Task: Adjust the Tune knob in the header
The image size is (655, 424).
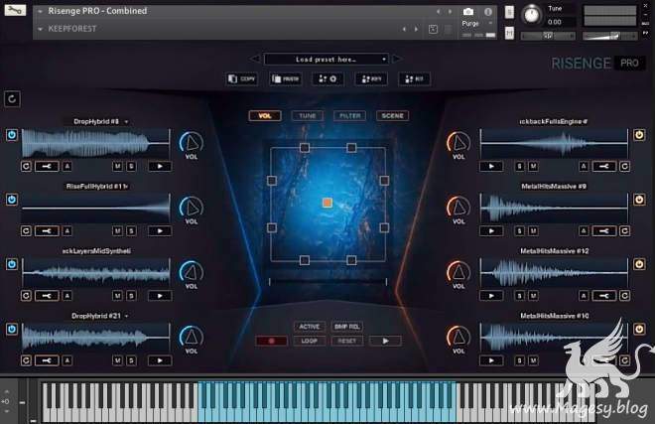Action: point(532,15)
